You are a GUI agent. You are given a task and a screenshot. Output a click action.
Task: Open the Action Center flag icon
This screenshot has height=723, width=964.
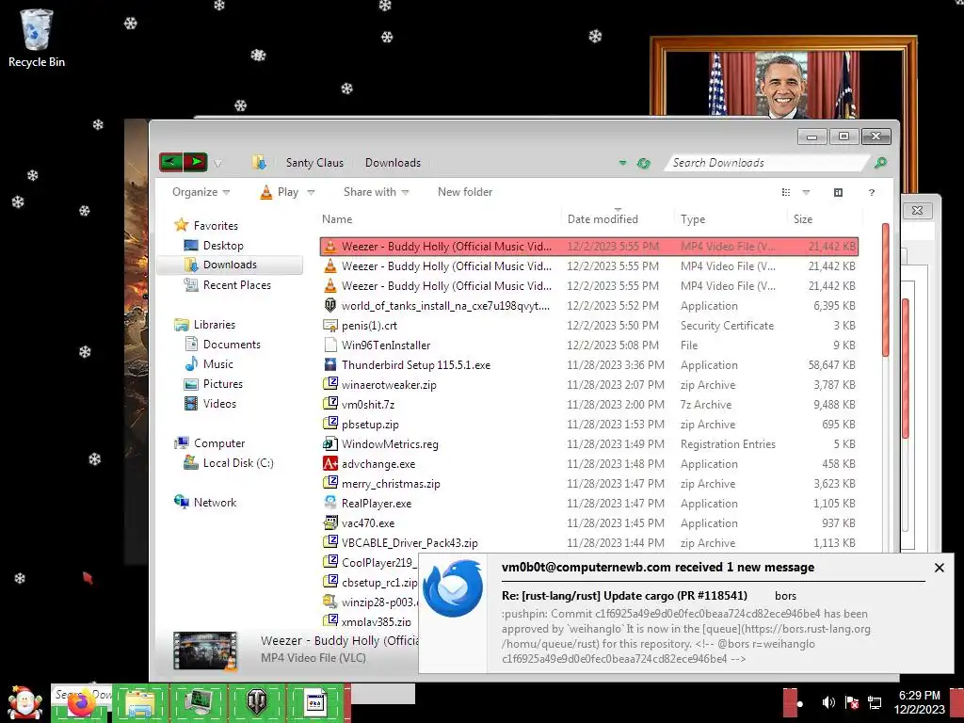851,702
